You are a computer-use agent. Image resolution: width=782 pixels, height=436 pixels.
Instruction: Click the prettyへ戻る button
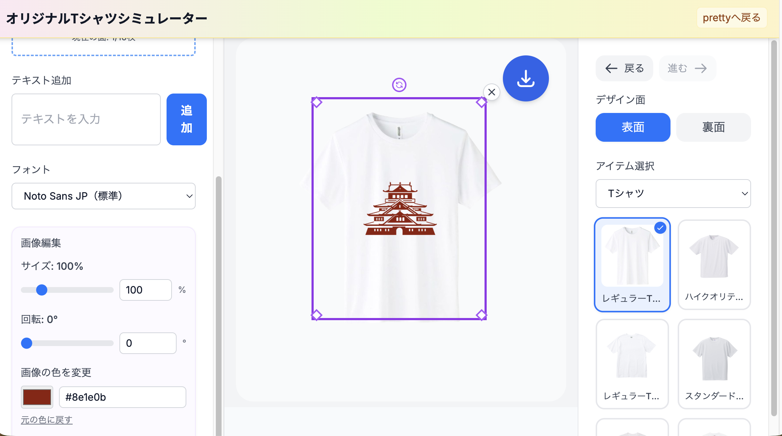point(731,18)
